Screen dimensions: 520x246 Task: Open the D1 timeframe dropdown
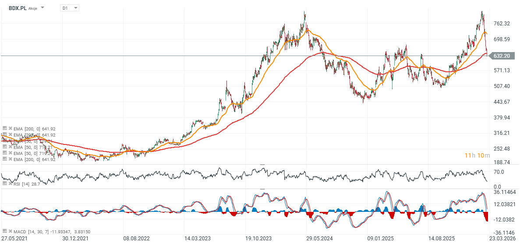pyautogui.click(x=70, y=8)
